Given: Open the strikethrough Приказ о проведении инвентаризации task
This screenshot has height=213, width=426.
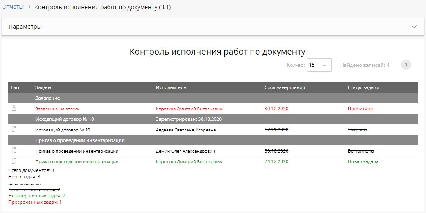Looking at the screenshot, I should [77, 151].
